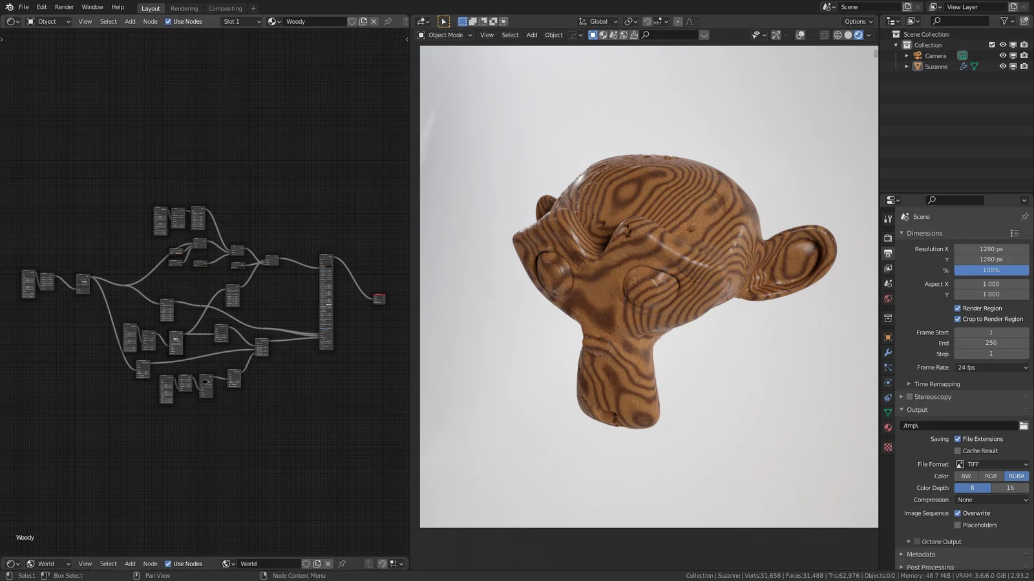Switch to Object Properties in the properties editor

[888, 336]
